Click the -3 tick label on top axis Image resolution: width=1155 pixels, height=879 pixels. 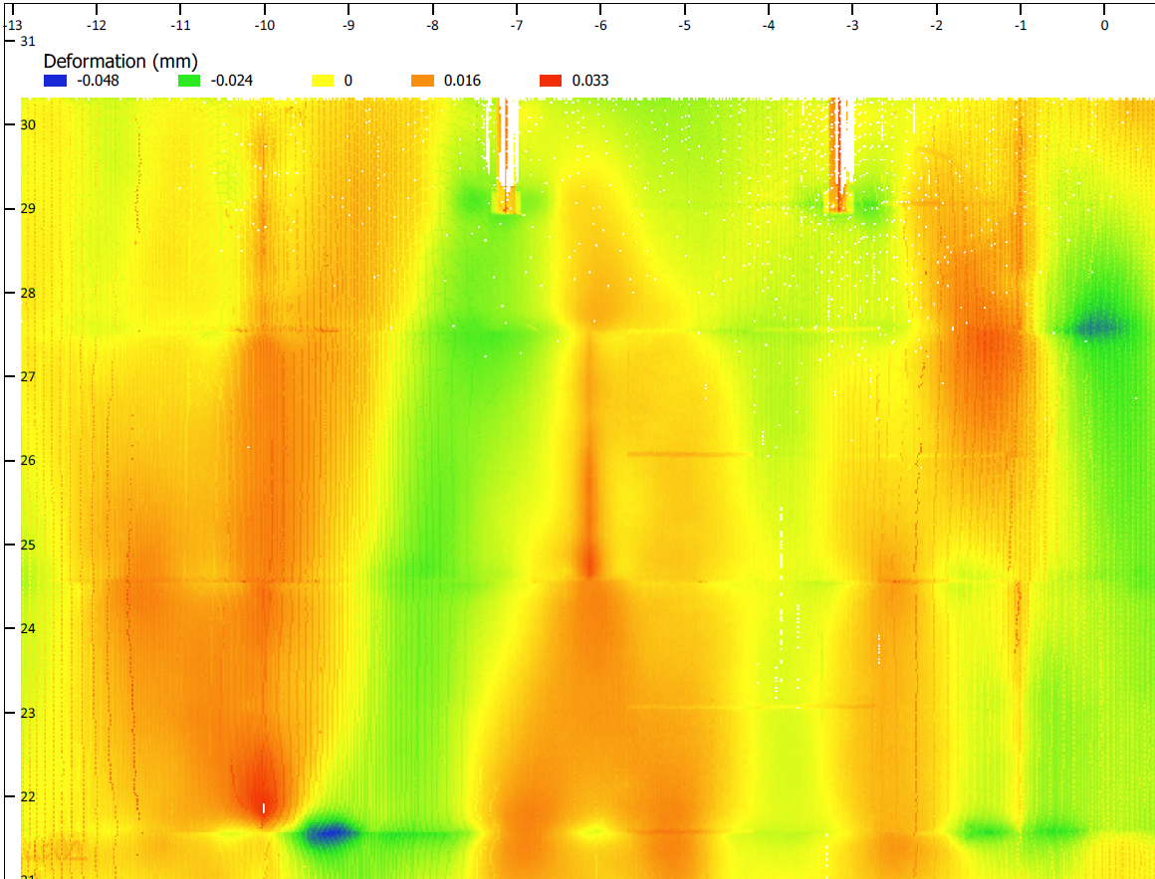[x=852, y=24]
